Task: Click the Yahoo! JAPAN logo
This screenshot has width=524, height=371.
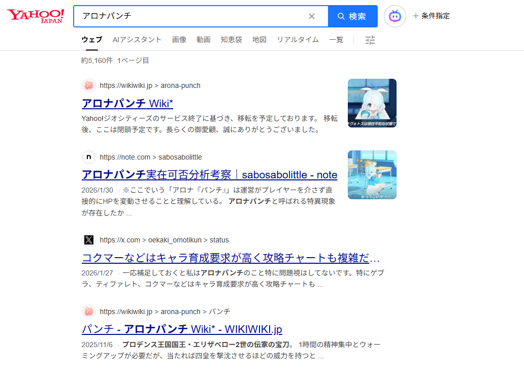Action: (x=36, y=16)
